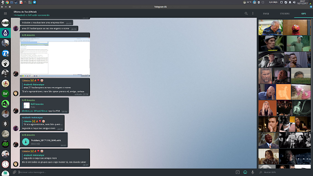Image resolution: width=313 pixels, height=176 pixels.
Task: Open the bot commands slash icon
Action: coord(238,172)
